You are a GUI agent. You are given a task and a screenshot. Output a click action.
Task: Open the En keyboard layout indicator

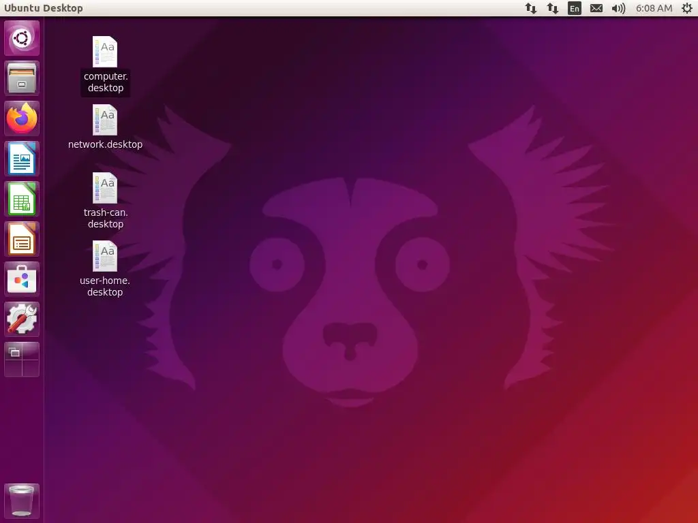point(575,8)
